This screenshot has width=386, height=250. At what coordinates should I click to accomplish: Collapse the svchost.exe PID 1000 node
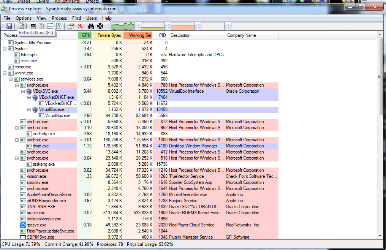pos(17,140)
